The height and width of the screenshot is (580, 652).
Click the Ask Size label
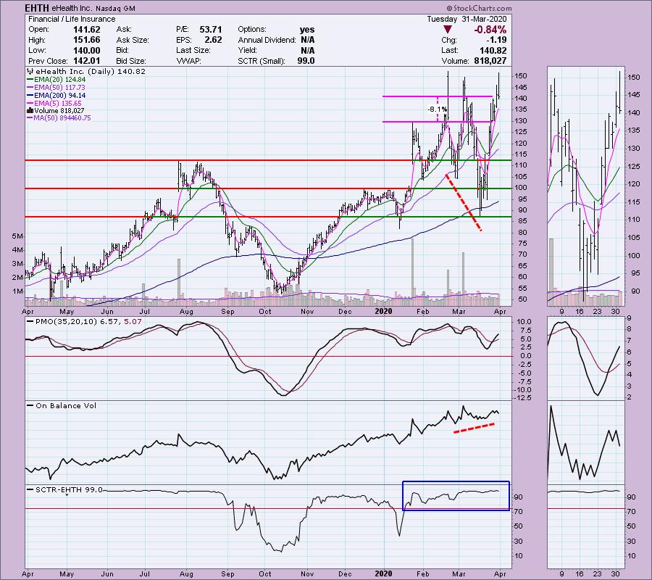point(133,40)
